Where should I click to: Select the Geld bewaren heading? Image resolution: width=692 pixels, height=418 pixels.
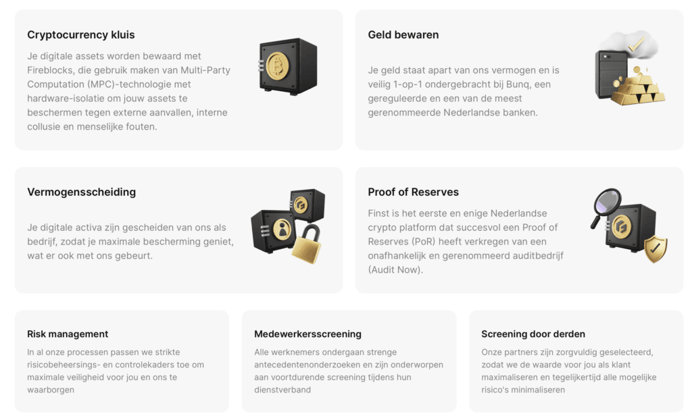403,35
